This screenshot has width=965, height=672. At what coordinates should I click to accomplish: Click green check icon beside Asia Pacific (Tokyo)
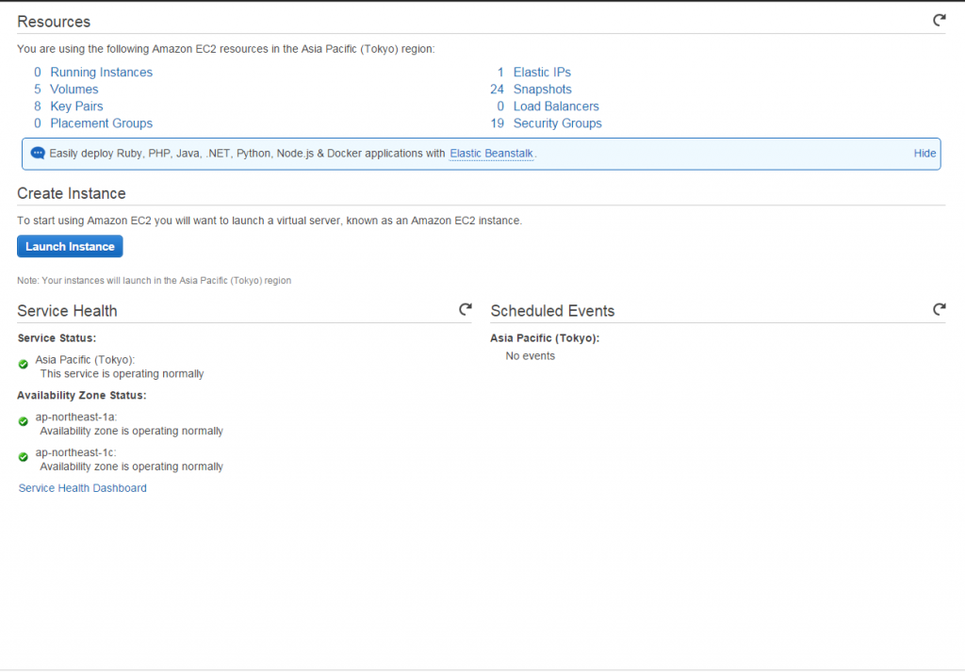tap(24, 365)
